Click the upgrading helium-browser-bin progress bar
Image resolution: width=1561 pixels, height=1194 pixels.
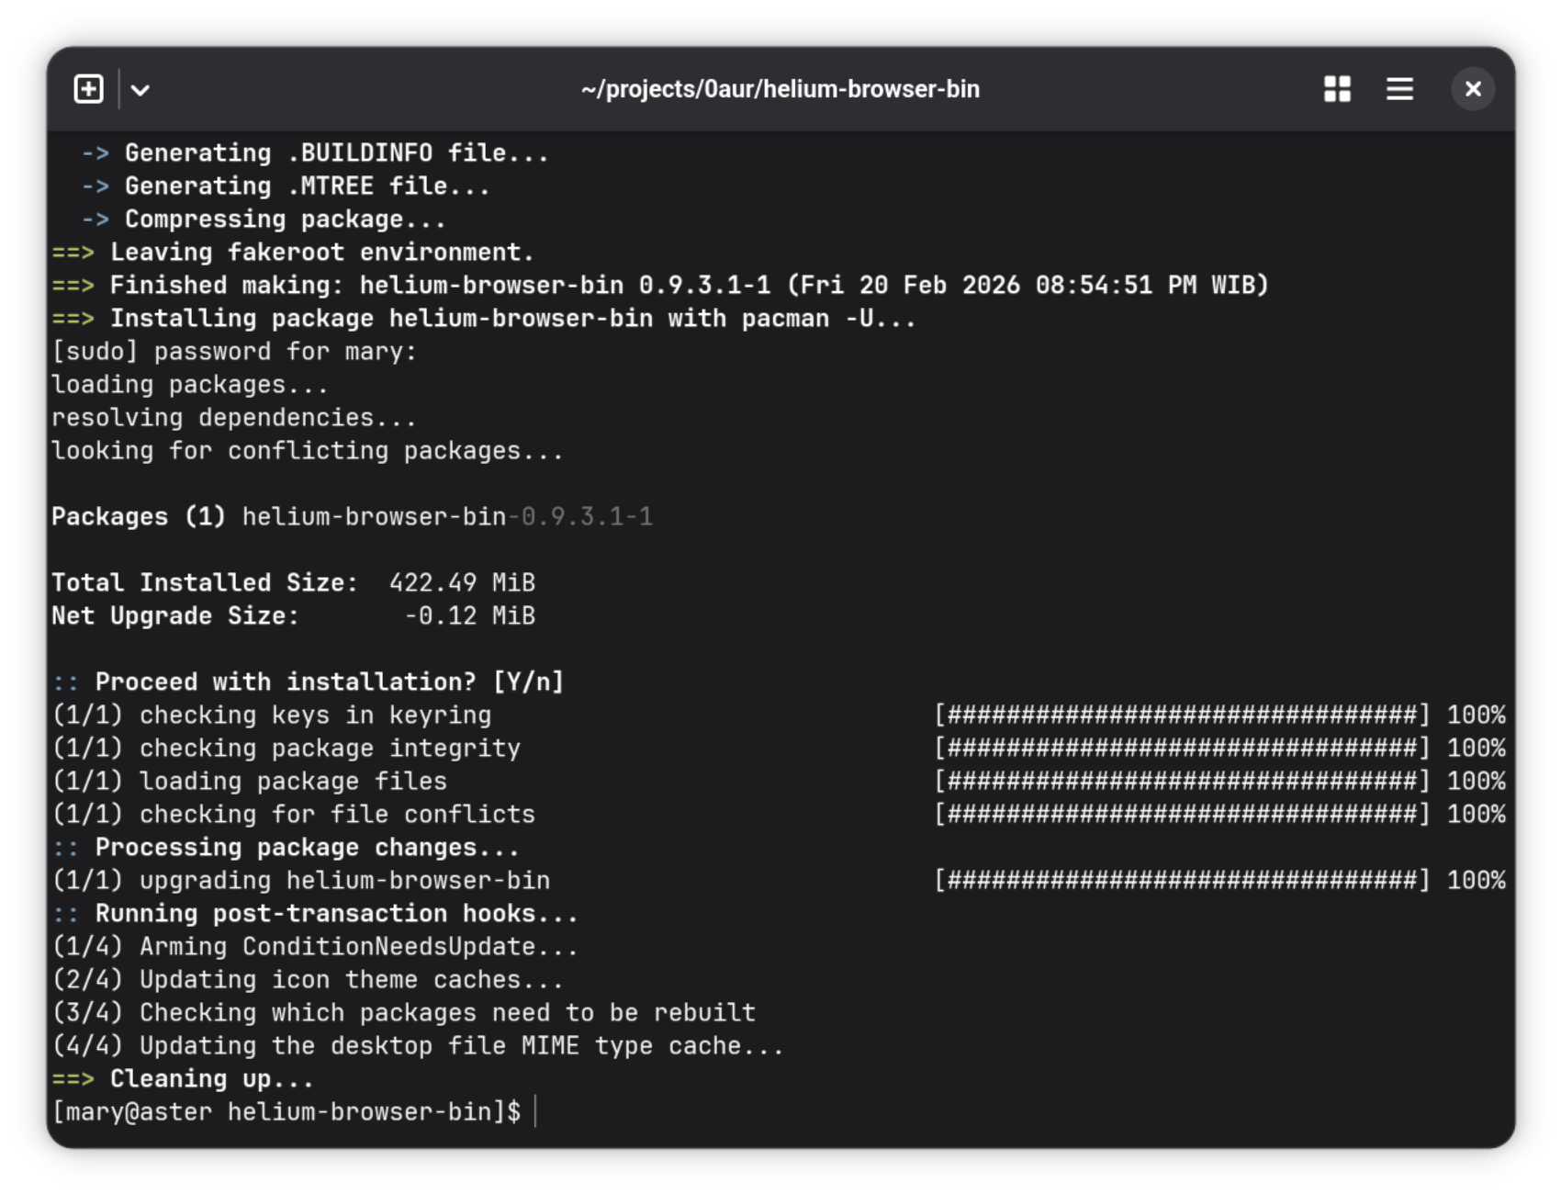[x=1182, y=881]
